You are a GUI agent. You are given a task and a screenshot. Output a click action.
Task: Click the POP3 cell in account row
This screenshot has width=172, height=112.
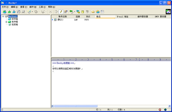point(86,20)
